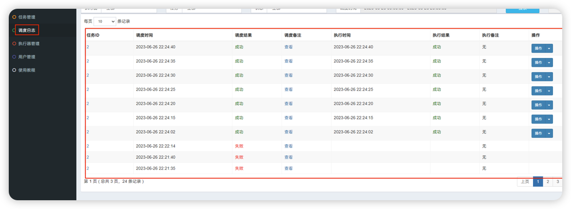The height and width of the screenshot is (209, 571).
Task: Click the orange circle icon beside 任务管理
Action: pyautogui.click(x=14, y=17)
